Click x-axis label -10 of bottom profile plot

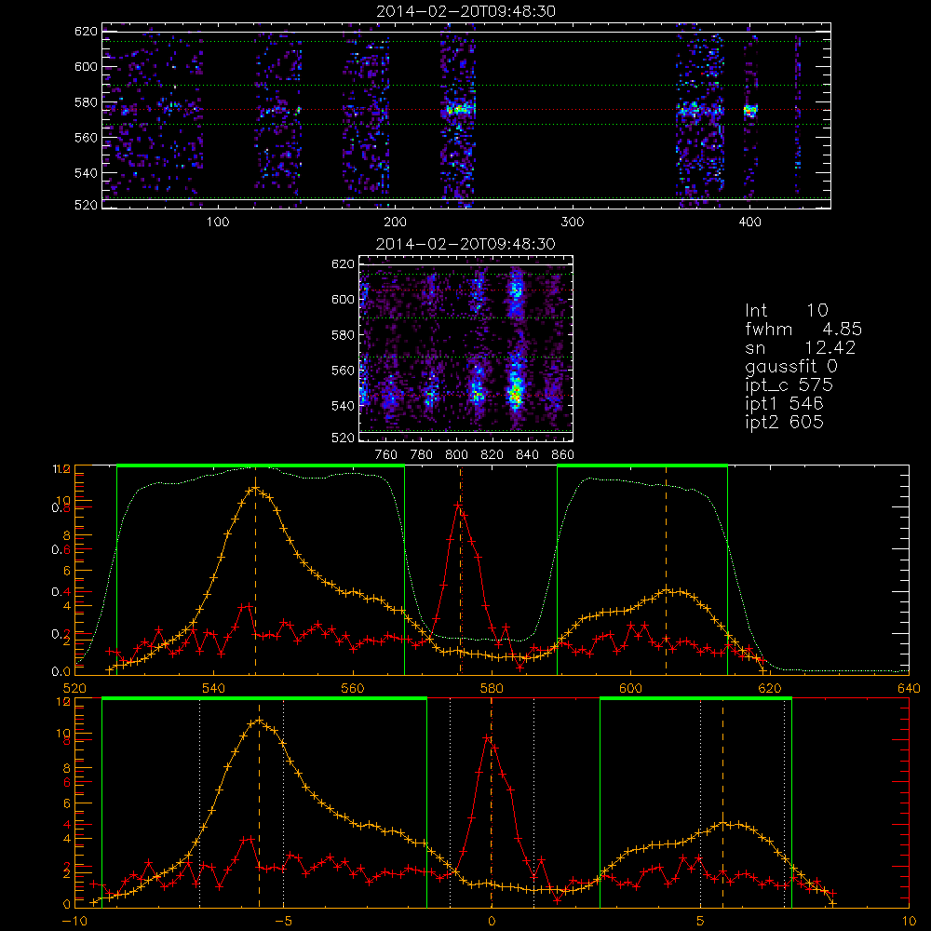pyautogui.click(x=74, y=922)
